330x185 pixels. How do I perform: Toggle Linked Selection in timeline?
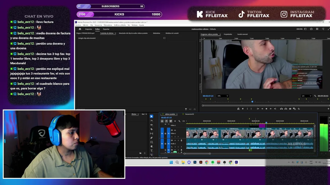(x=171, y=121)
